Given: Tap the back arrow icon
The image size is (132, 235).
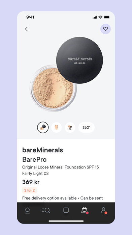Looking at the screenshot, I should pyautogui.click(x=26, y=29).
